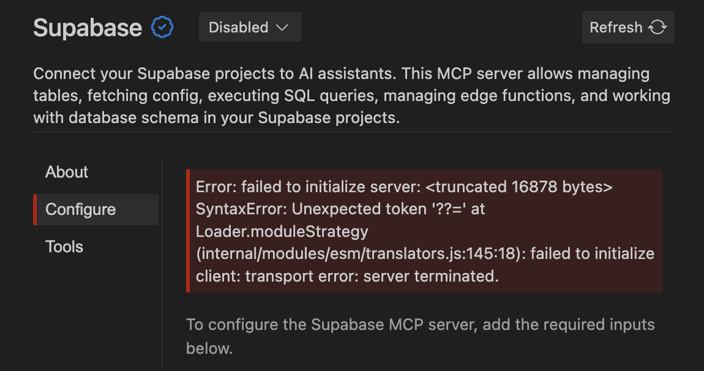
Task: Select the Configure tab
Action: pos(80,209)
